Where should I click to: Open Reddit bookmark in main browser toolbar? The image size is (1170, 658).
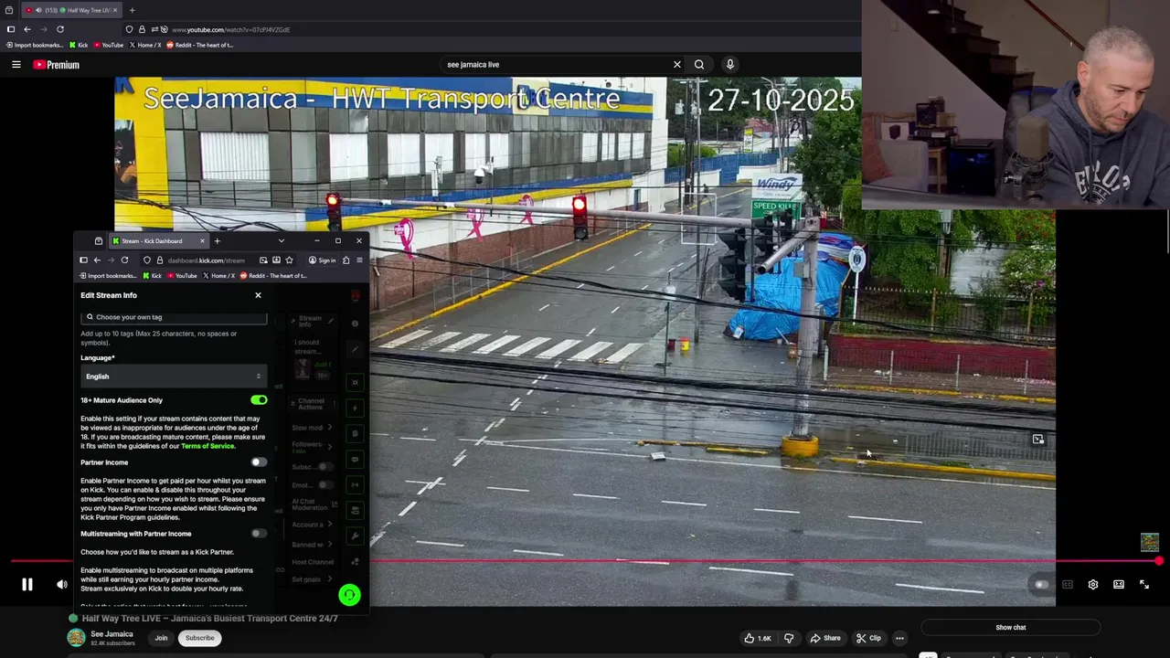click(200, 45)
